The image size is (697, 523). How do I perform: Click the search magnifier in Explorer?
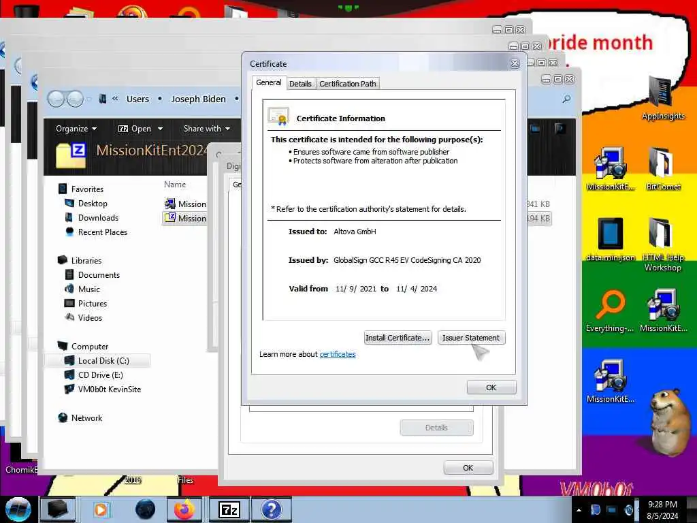point(566,99)
